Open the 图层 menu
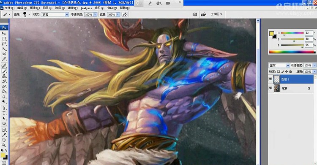Image resolution: width=317 pixels, height=165 pixels. pyautogui.click(x=47, y=8)
